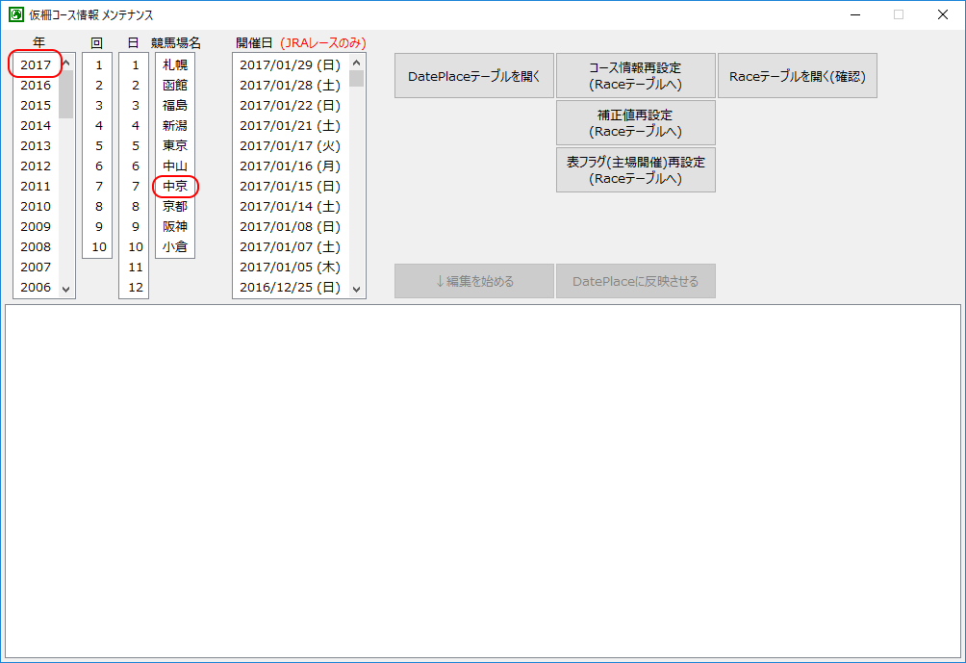The height and width of the screenshot is (663, 966).
Task: Choose date 2017/01/16 (月)
Action: [x=291, y=166]
